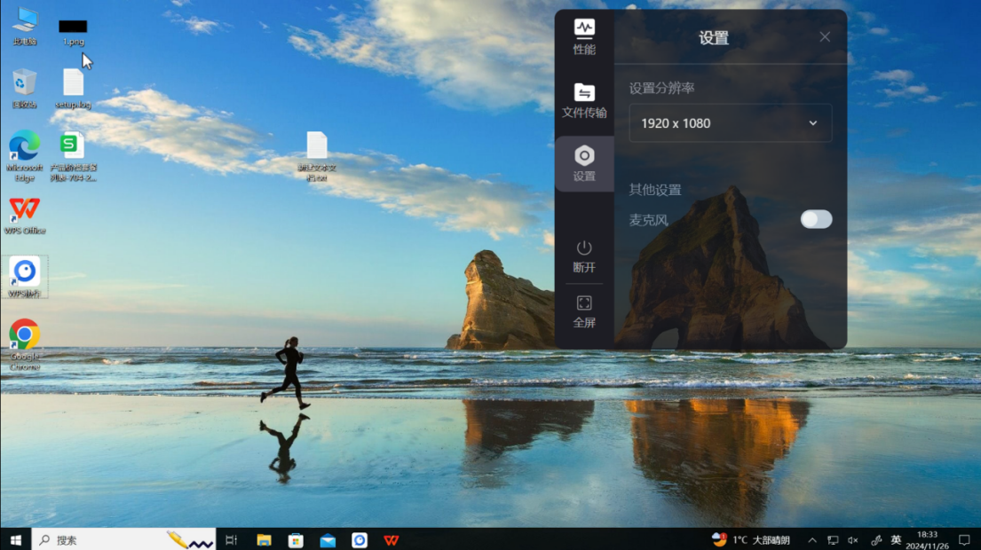
Task: Select the 1.png file on desktop
Action: pos(73,27)
